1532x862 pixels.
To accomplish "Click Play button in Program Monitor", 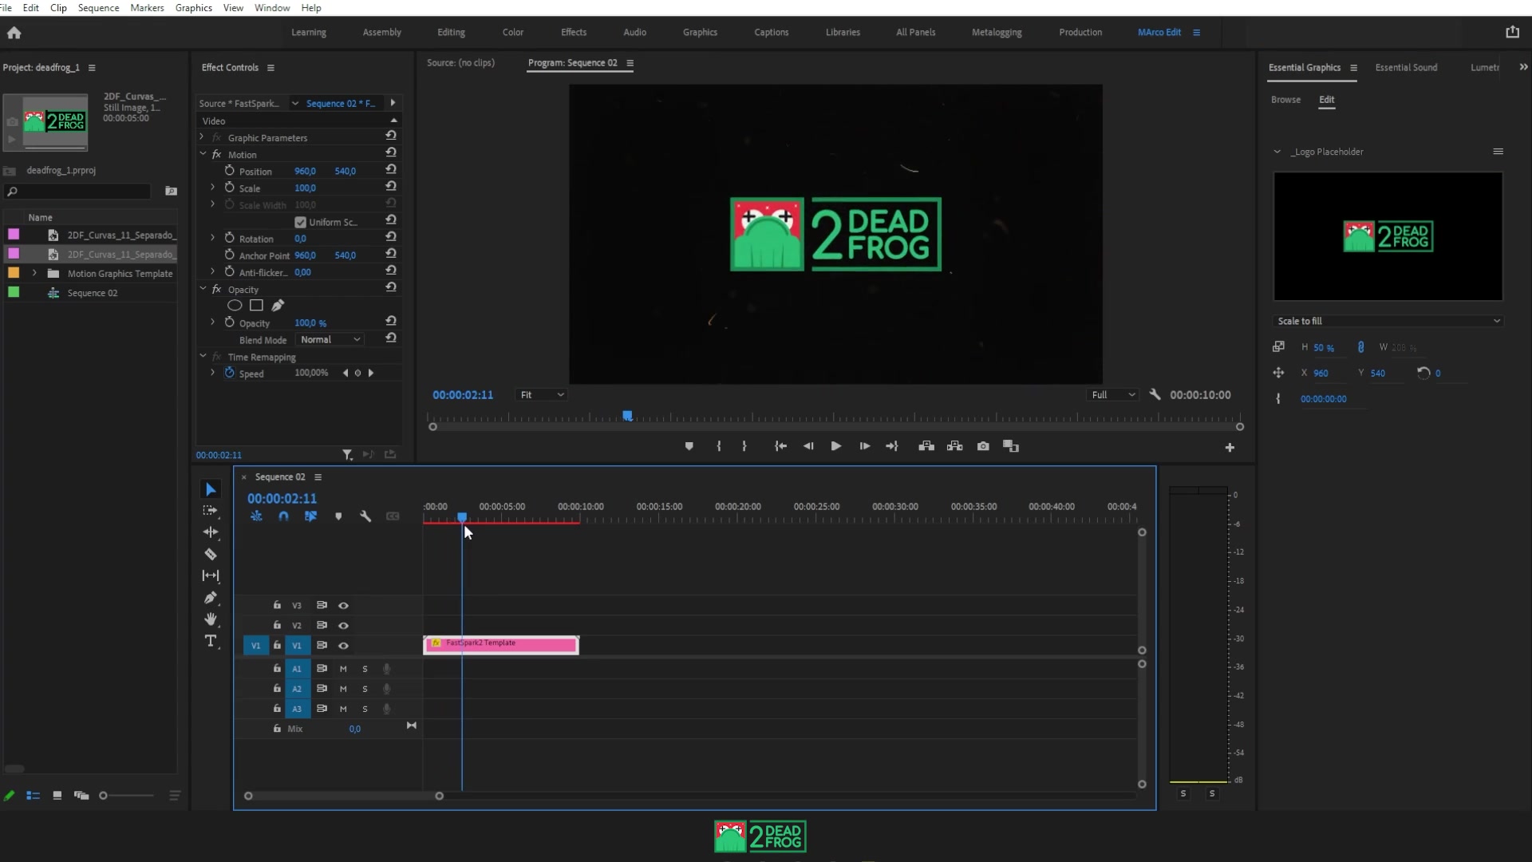I will [x=836, y=446].
